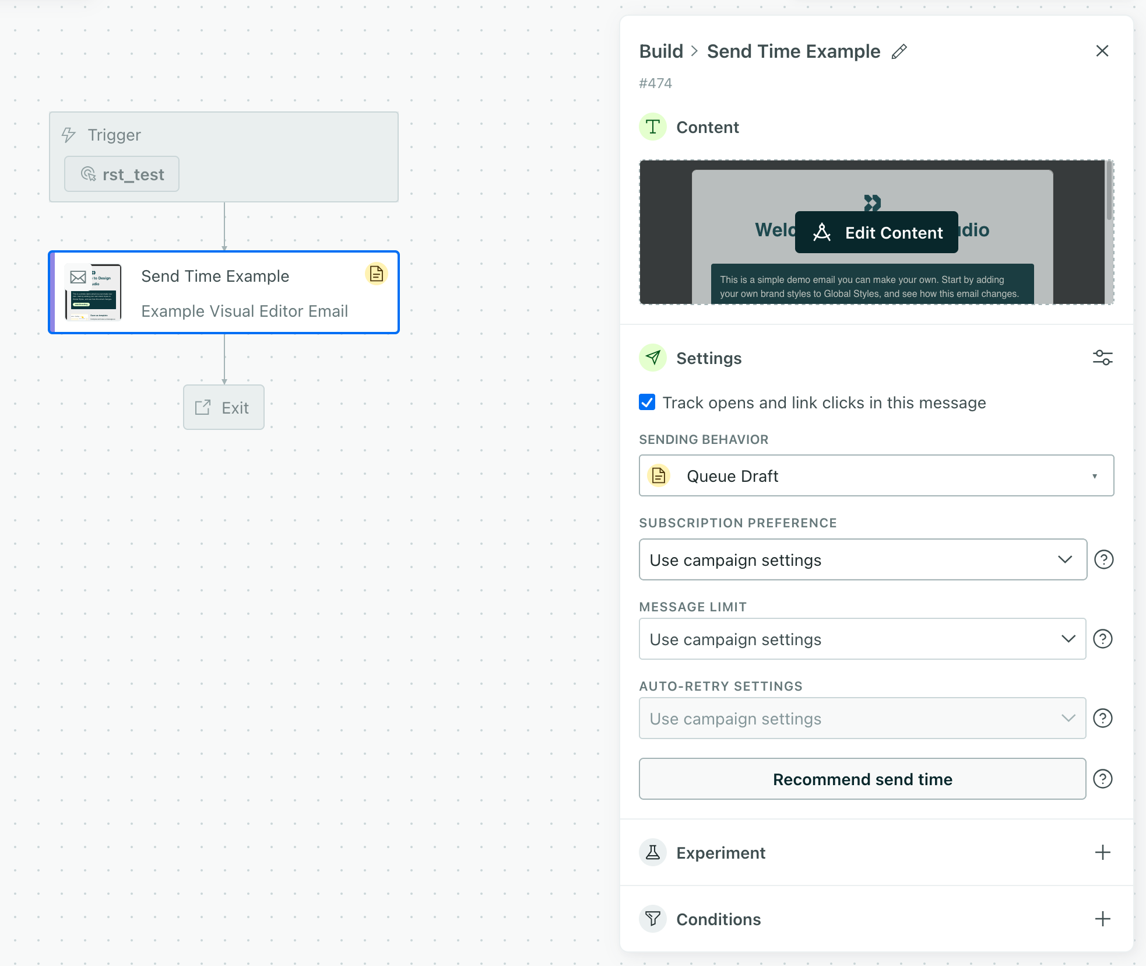Click the Edit Content button

(876, 232)
